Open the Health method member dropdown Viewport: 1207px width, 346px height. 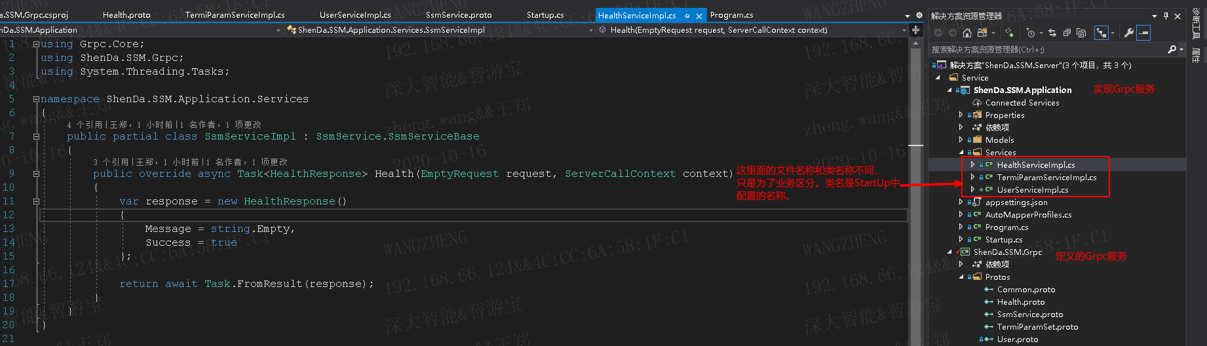point(904,30)
